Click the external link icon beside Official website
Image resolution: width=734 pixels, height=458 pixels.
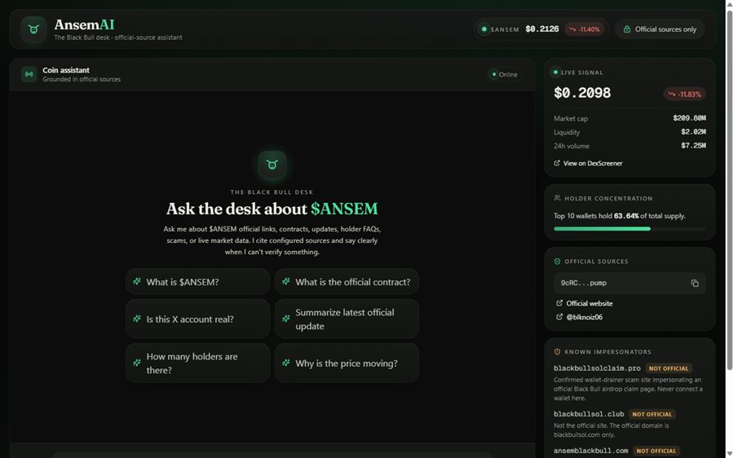pyautogui.click(x=559, y=303)
